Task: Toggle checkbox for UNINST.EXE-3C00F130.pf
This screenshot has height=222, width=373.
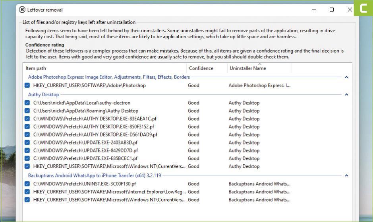Action: pos(27,184)
